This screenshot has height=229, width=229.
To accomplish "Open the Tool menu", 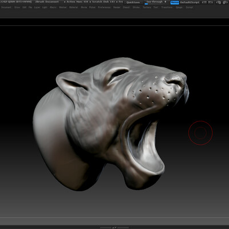I will tap(156, 7).
